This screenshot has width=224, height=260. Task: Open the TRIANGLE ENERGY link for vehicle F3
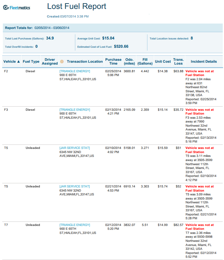(x=75, y=109)
